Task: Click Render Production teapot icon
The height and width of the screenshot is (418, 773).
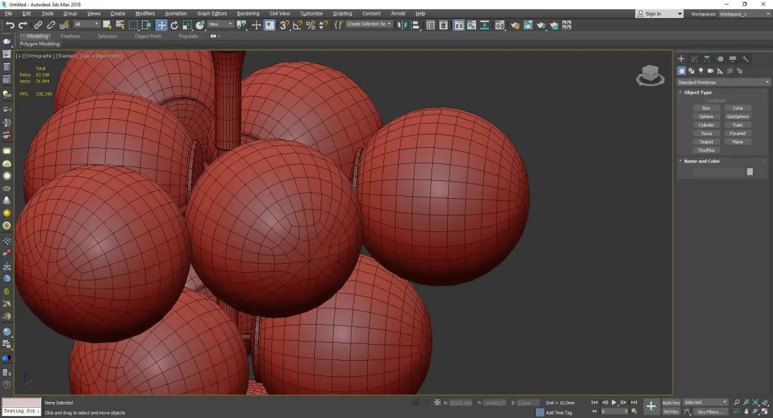Action: [x=541, y=25]
